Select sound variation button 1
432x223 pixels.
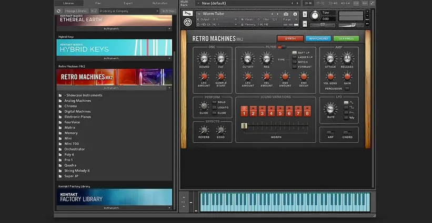[244, 111]
